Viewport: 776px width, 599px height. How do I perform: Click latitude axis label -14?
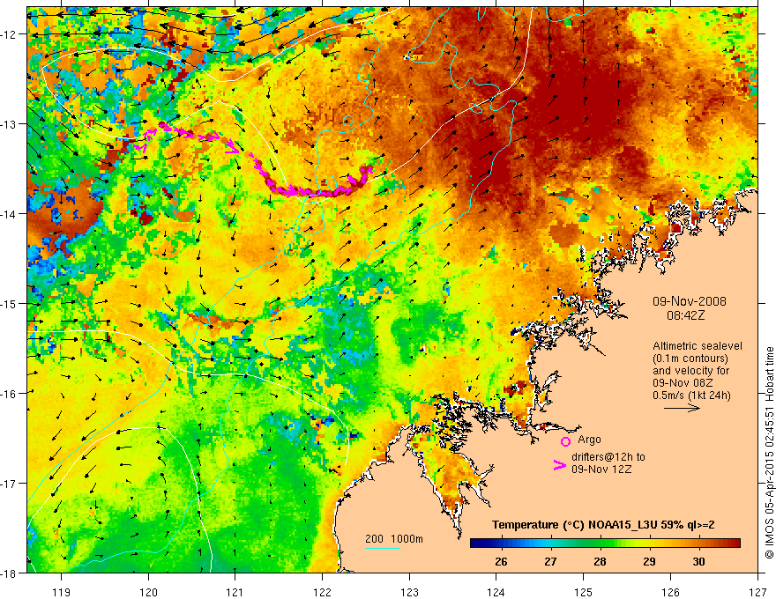10,214
